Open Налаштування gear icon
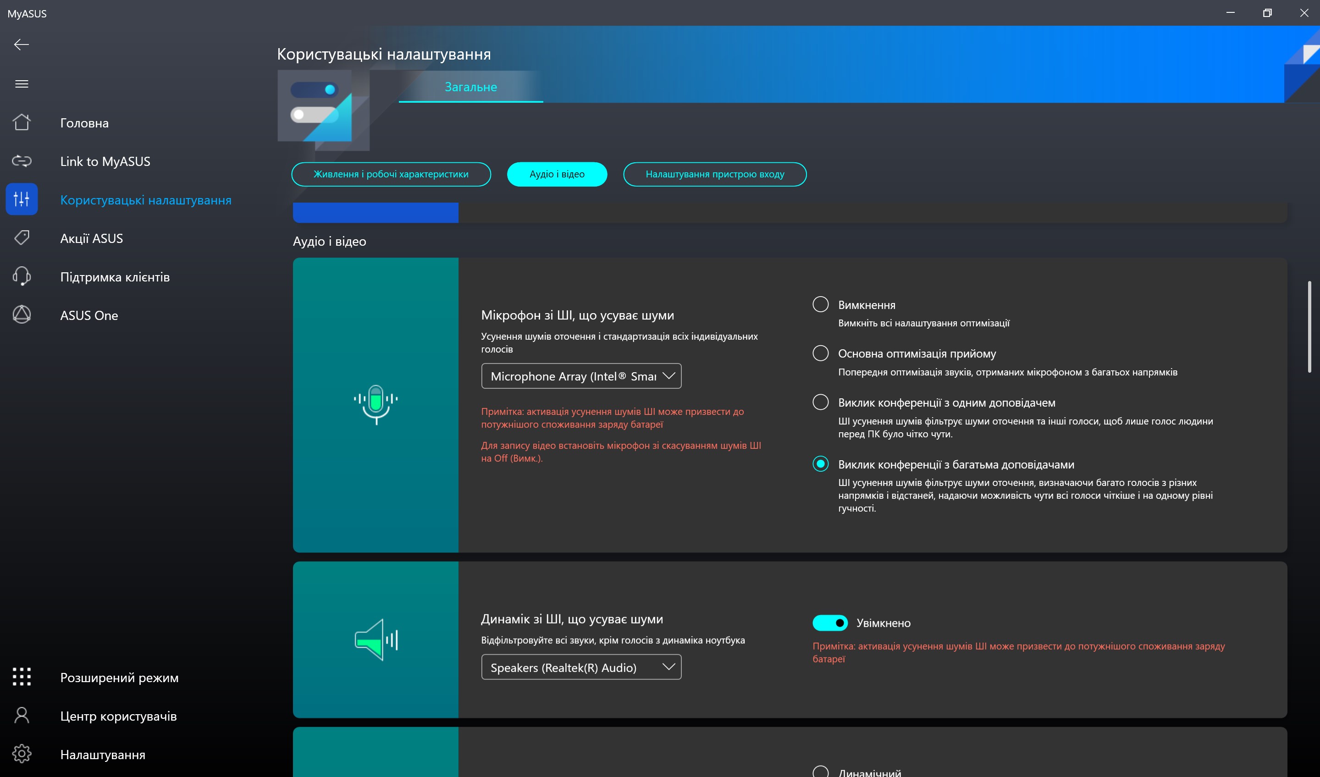 tap(22, 754)
